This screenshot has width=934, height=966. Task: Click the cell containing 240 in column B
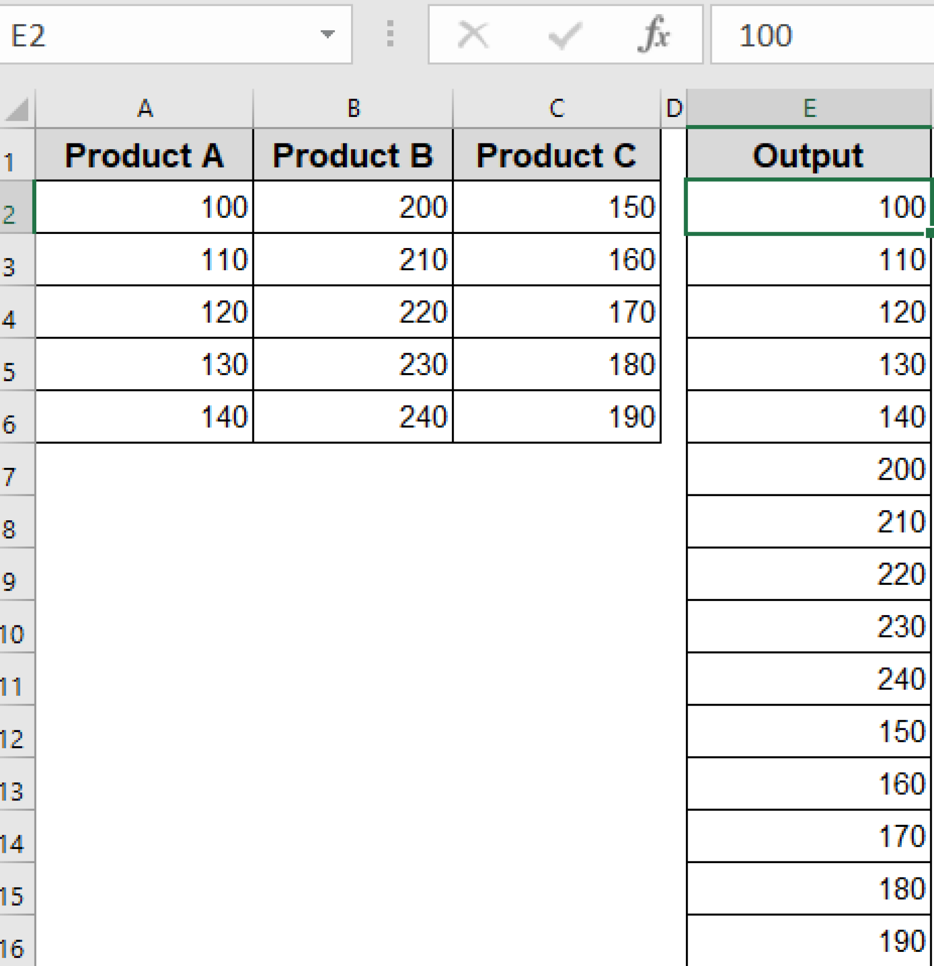353,416
